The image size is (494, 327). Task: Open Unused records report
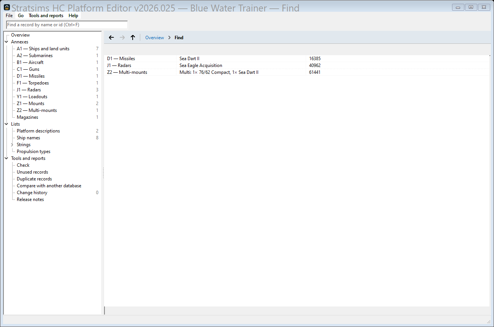coord(32,172)
